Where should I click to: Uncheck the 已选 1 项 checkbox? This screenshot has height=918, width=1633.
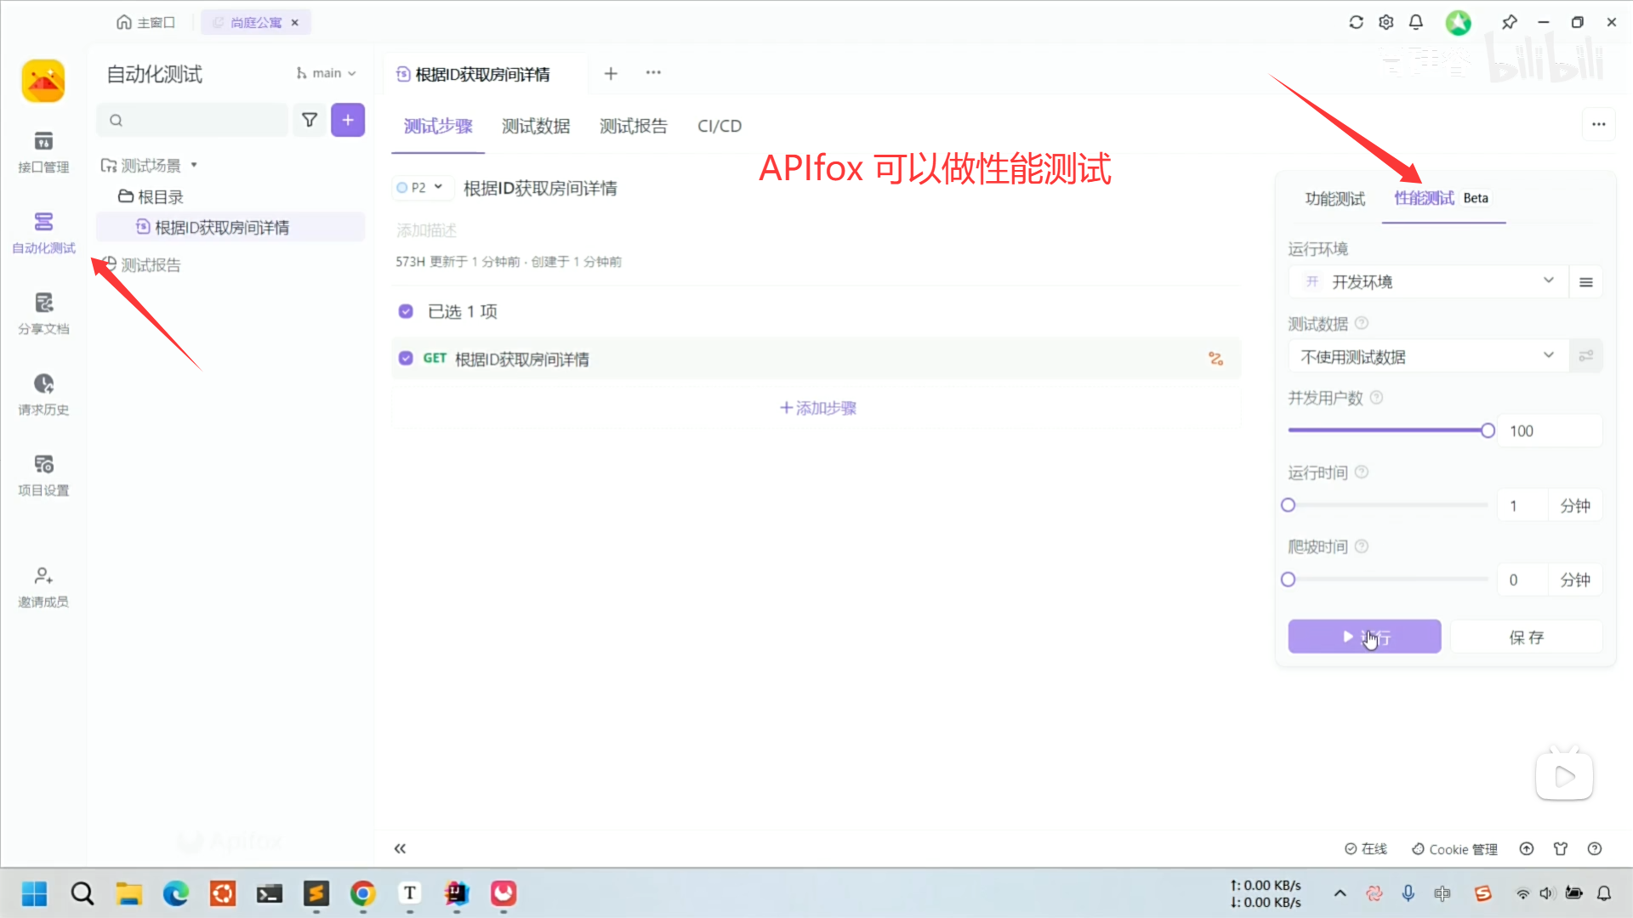[x=406, y=311]
